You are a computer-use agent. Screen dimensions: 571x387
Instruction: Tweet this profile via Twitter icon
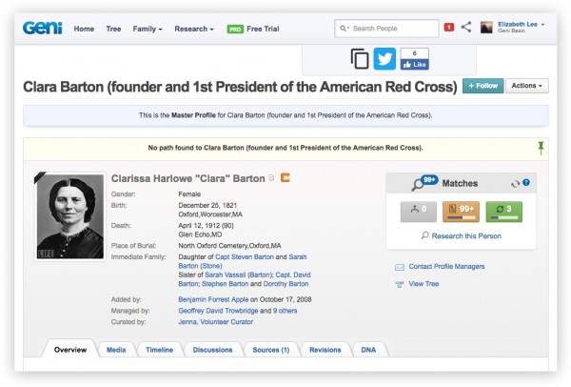tap(384, 58)
